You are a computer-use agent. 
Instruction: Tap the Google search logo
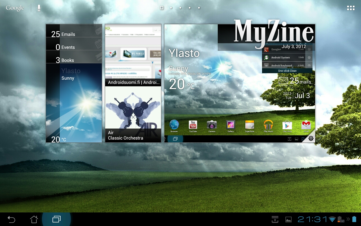[x=15, y=8]
